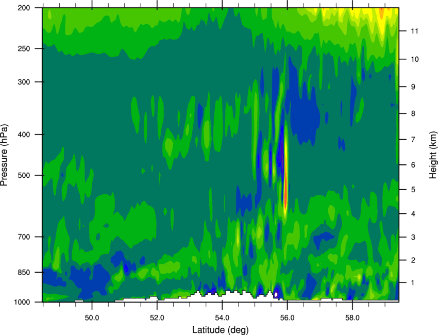Click the 300 pressure tick label

24,82
